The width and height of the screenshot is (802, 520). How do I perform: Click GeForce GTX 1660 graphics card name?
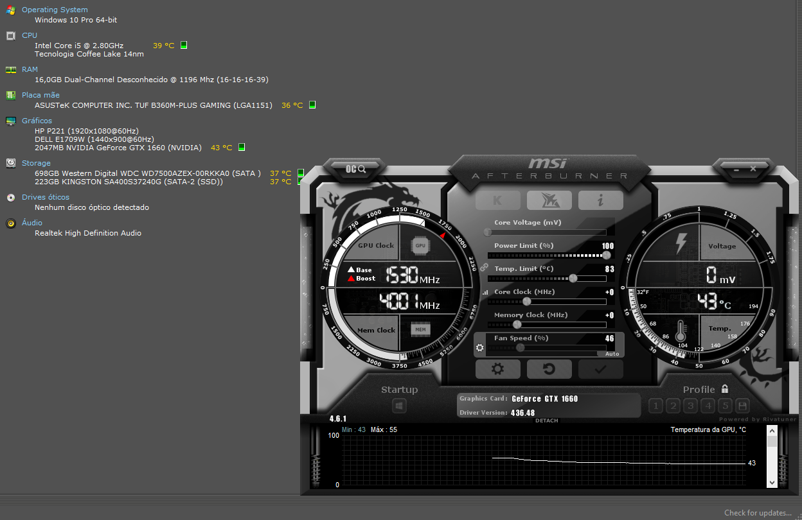point(545,399)
